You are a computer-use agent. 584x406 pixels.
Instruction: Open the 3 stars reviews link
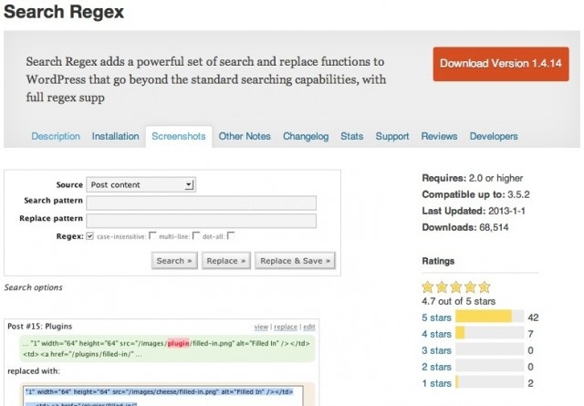click(436, 350)
